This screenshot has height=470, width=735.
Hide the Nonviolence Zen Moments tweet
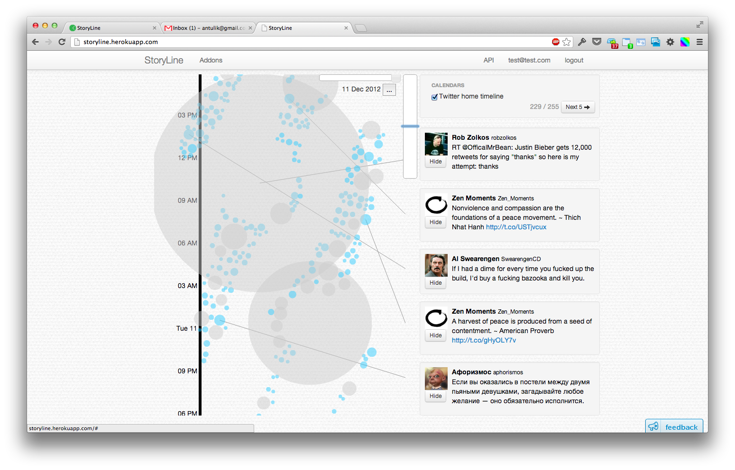(435, 222)
